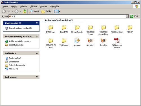The image size is (141, 106).
Task: Open the address bar dropdown
Action: 127,16
